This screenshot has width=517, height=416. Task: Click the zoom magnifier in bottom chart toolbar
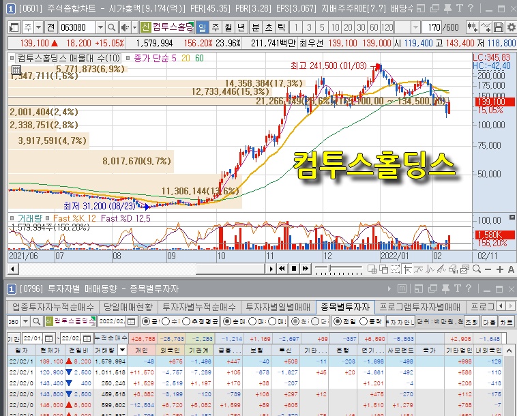(x=477, y=269)
